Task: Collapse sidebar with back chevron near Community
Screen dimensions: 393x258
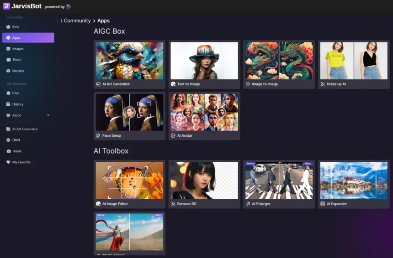Action: click(58, 21)
